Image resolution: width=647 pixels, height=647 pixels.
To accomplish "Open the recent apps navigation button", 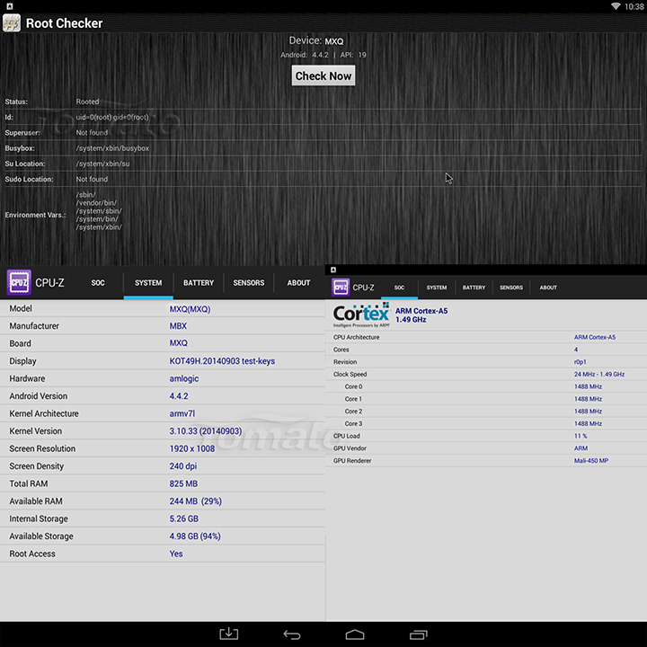I will tap(418, 634).
